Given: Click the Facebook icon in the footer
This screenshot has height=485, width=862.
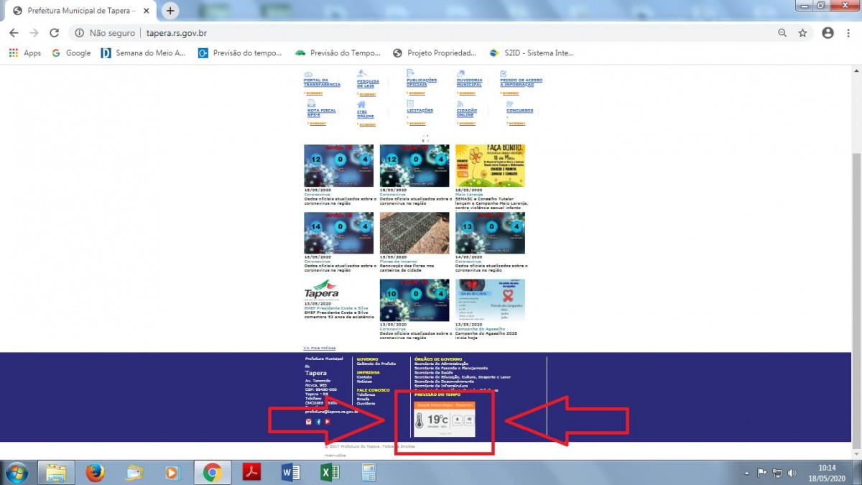Looking at the screenshot, I should pos(318,422).
